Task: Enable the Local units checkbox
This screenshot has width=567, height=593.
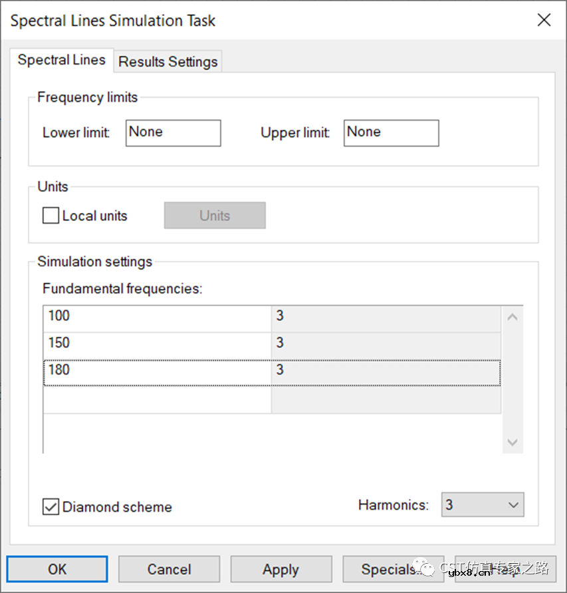Action: coord(51,216)
